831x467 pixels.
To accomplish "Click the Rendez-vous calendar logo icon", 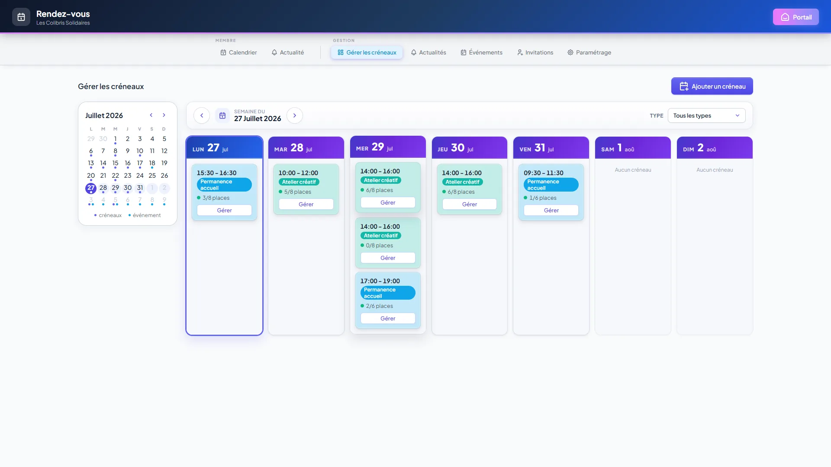I will coord(21,17).
